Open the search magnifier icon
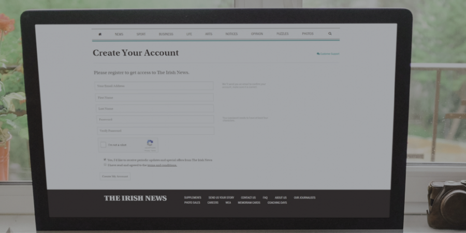This screenshot has height=233, width=466. click(330, 34)
